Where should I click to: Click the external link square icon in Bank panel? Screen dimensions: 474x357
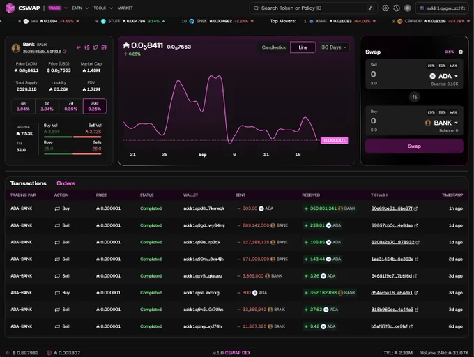click(104, 47)
